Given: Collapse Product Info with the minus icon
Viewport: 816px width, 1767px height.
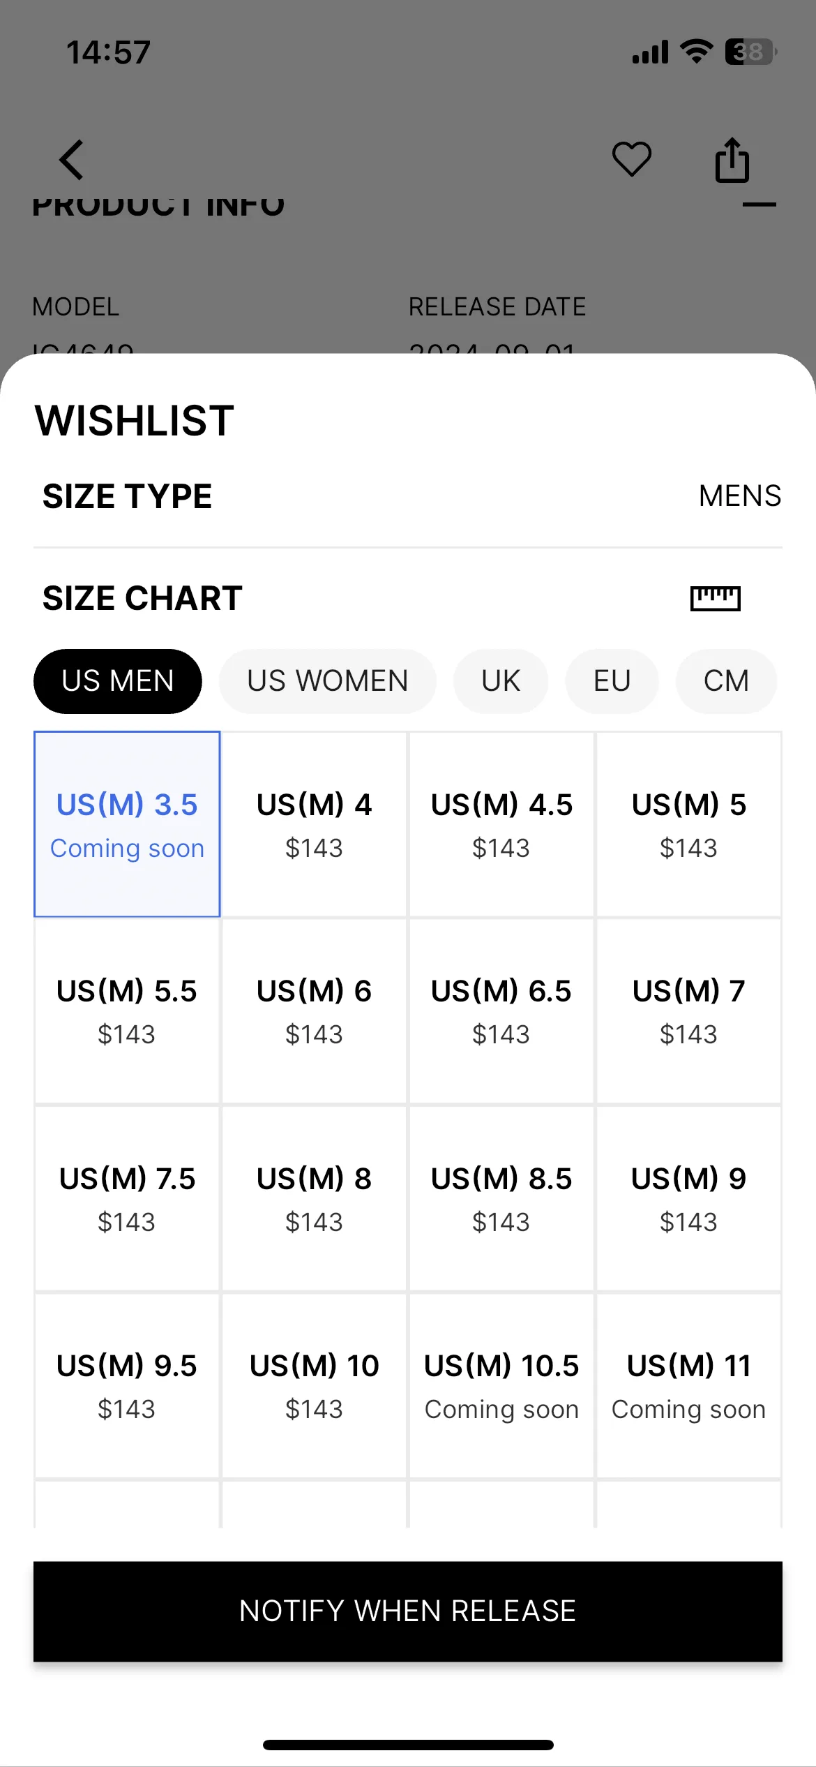Looking at the screenshot, I should (759, 204).
